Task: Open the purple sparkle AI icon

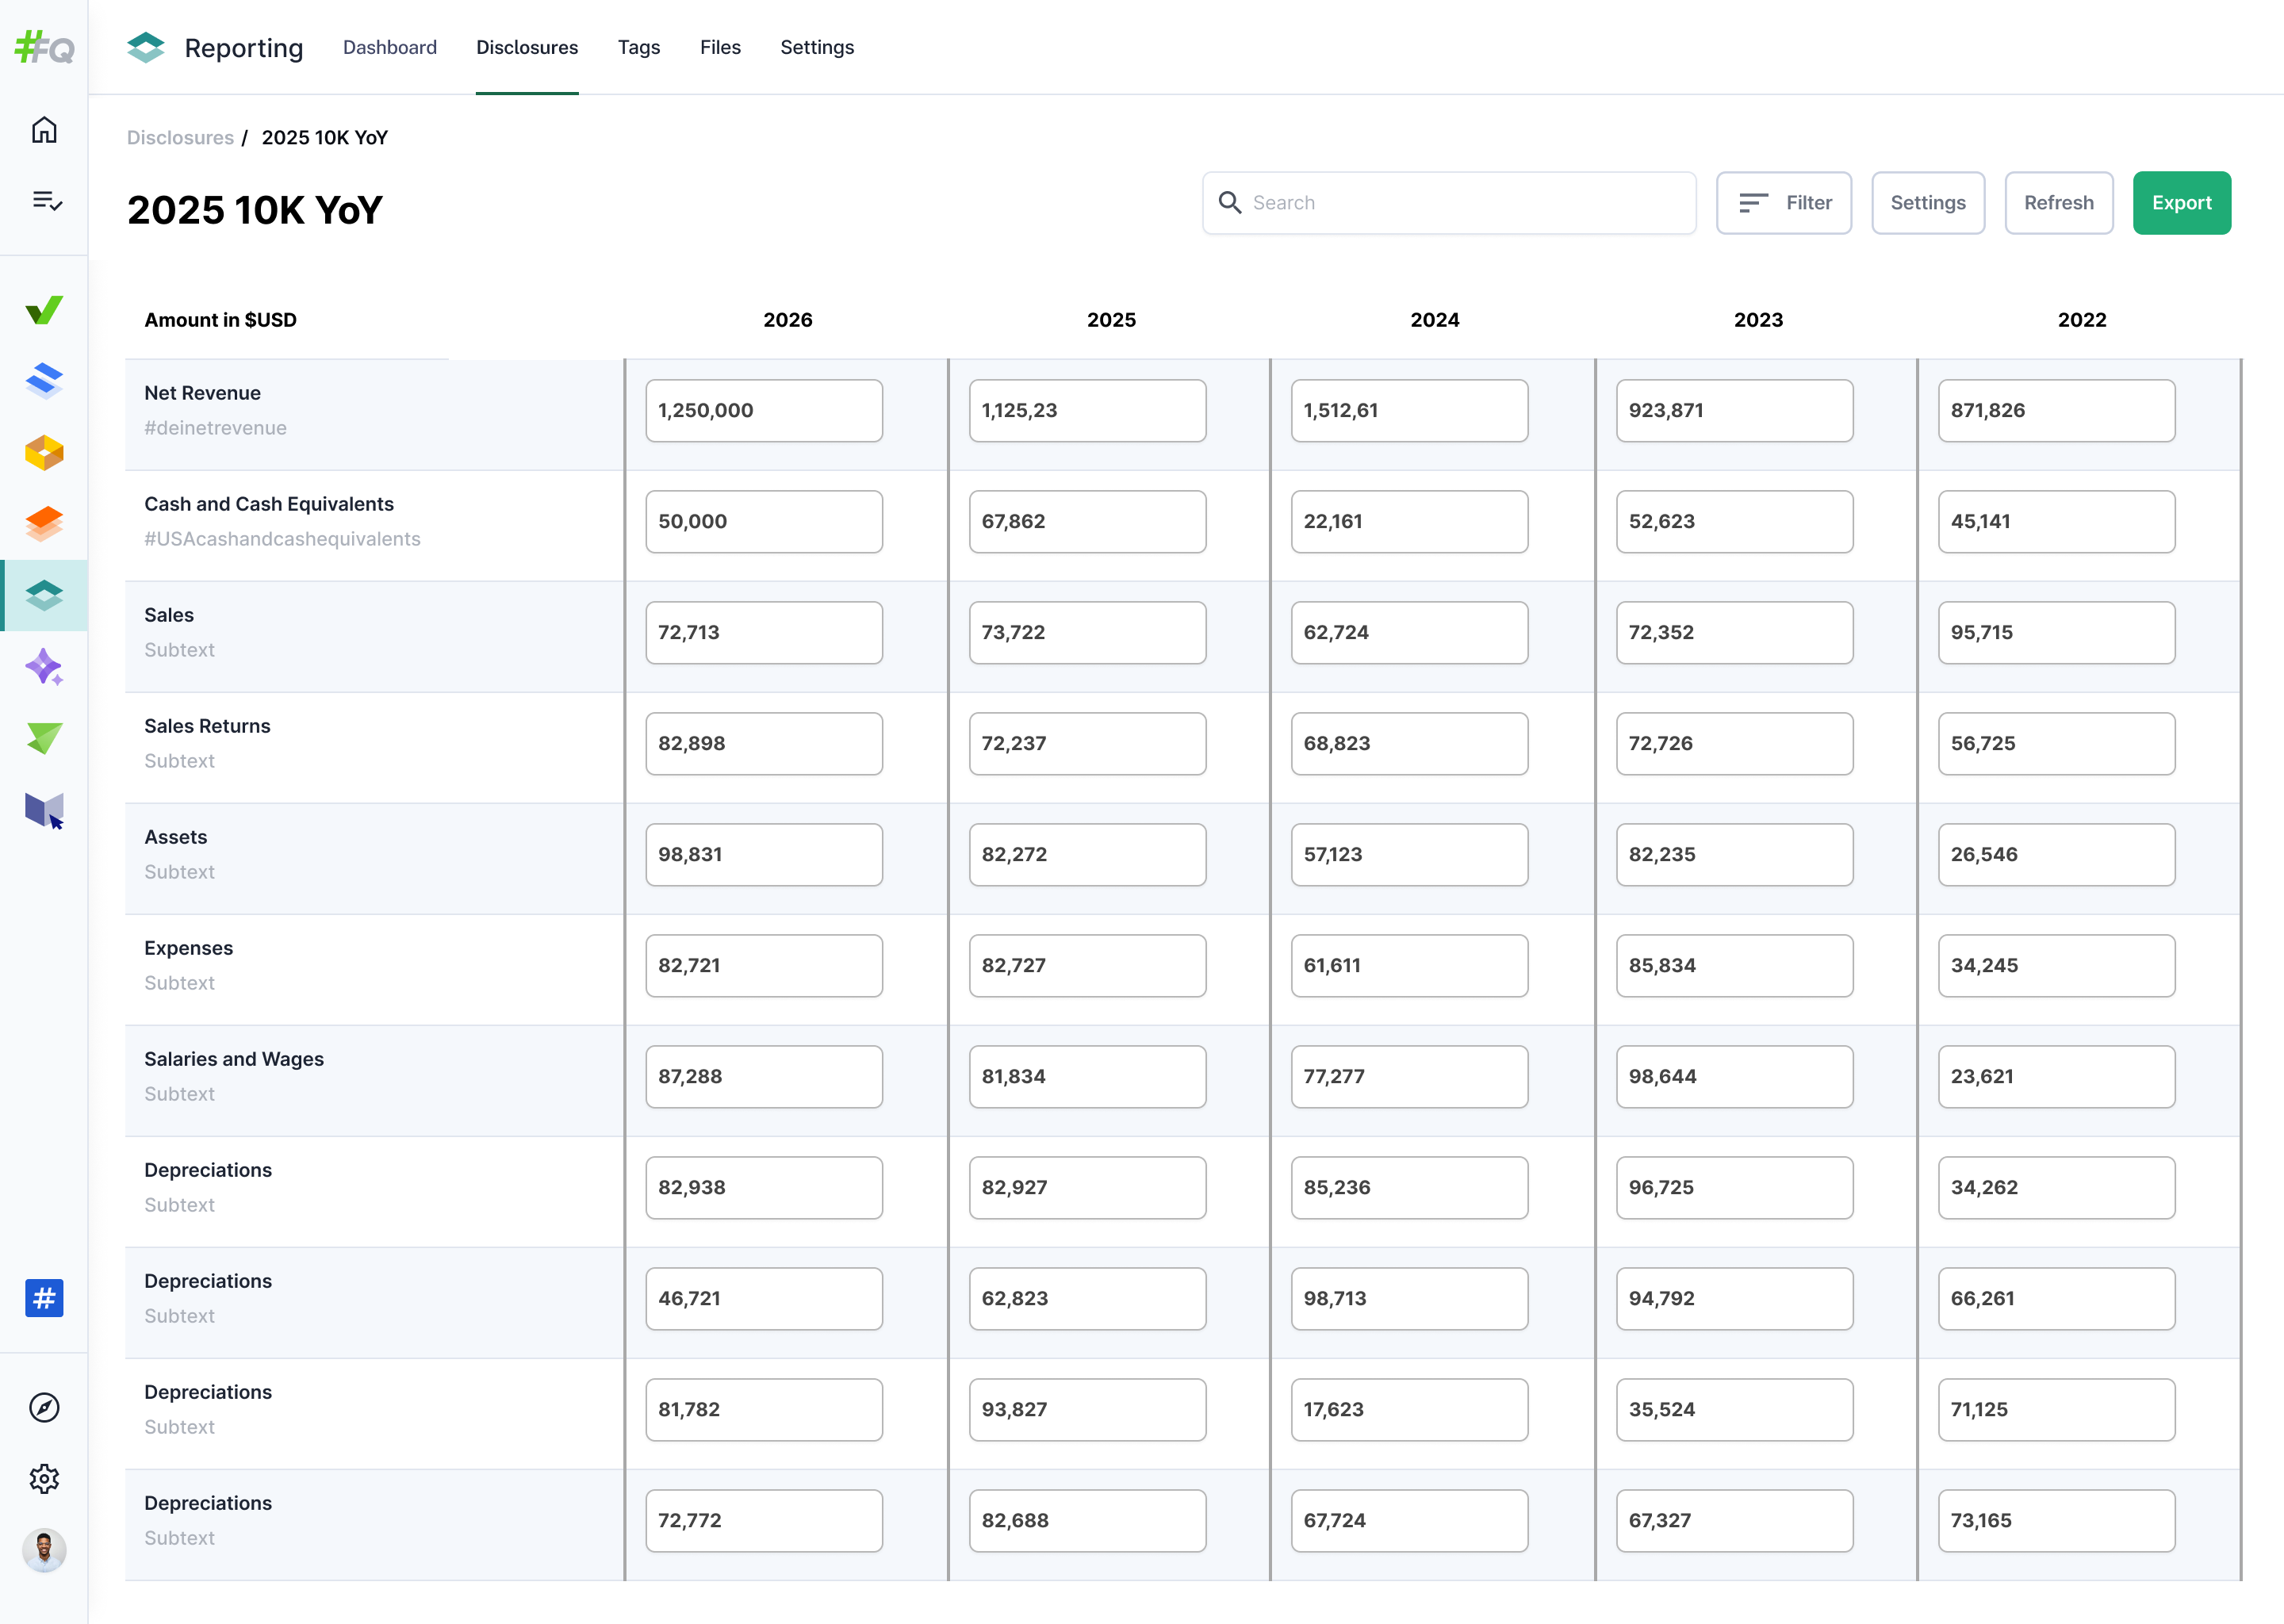Action: [44, 667]
